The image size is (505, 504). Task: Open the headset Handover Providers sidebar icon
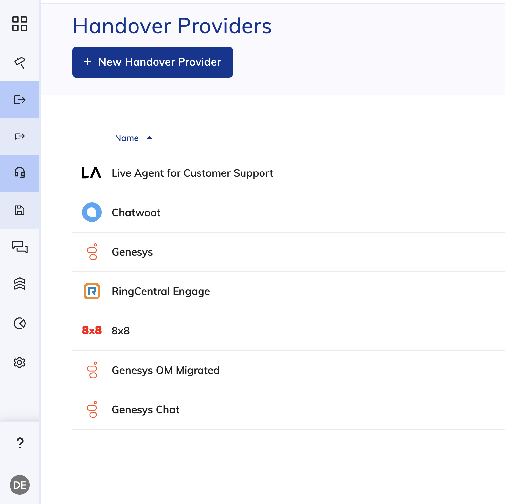pos(20,173)
